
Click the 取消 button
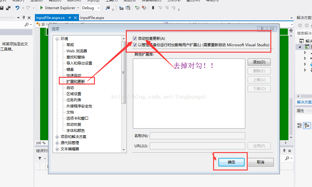(261, 162)
